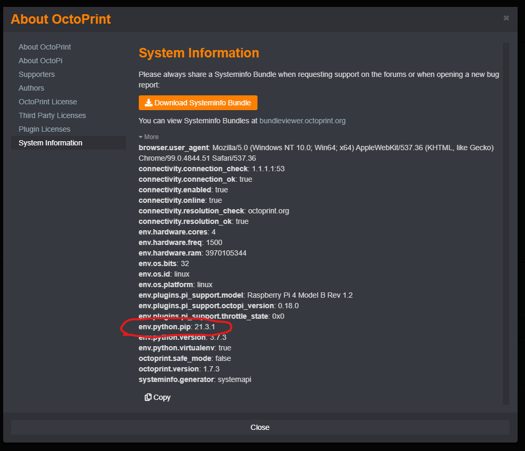This screenshot has height=451, width=525.
Task: Click the octoprint.version entry
Action: tap(177, 369)
